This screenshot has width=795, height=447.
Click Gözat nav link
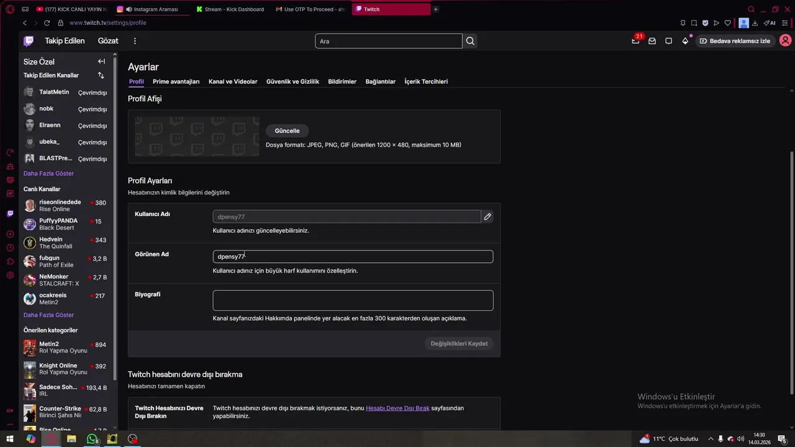point(108,41)
